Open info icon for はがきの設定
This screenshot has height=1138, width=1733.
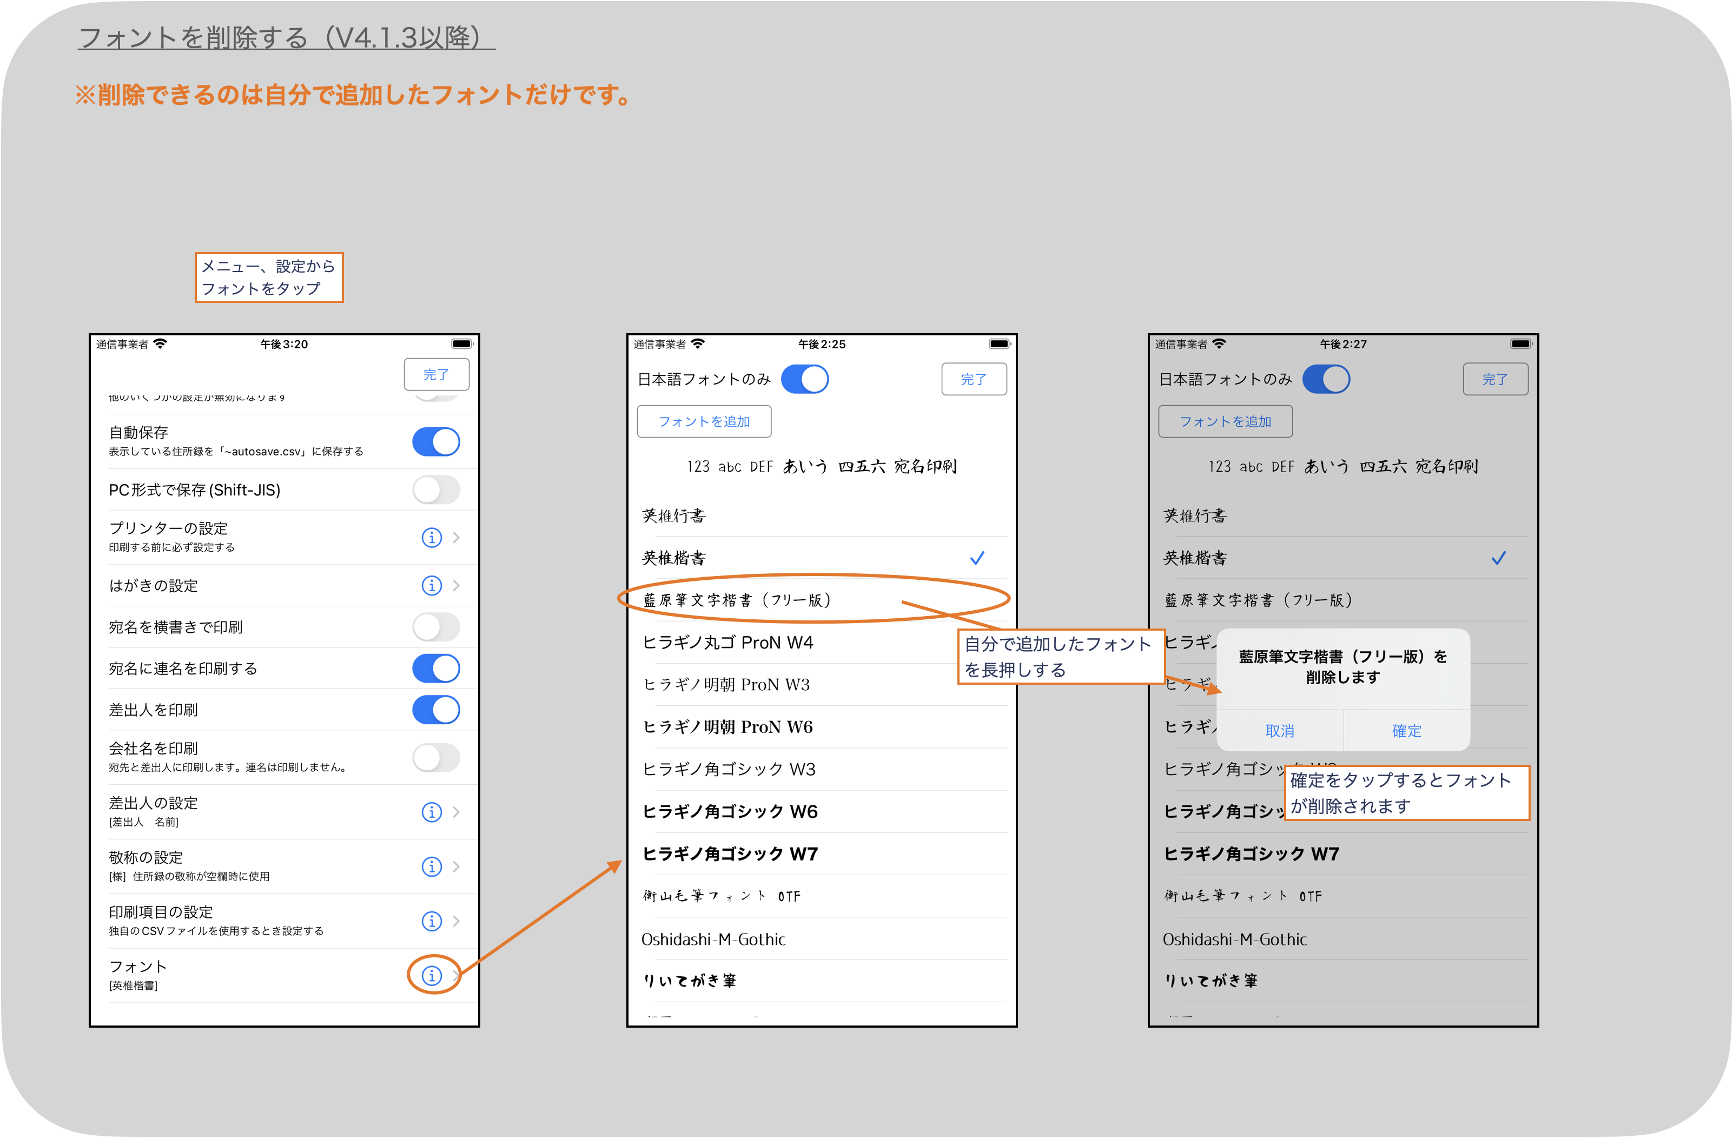[432, 585]
